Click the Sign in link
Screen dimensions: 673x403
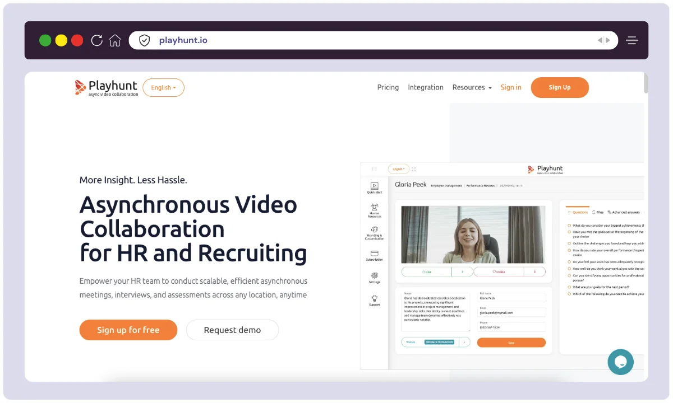[511, 87]
